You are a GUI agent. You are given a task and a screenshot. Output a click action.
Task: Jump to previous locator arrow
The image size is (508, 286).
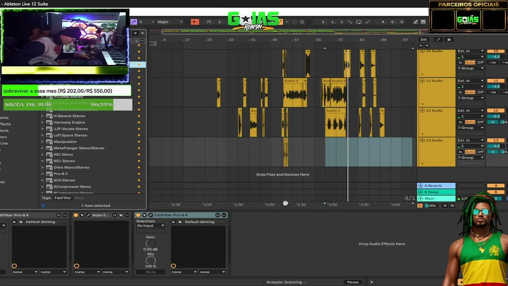421,45
